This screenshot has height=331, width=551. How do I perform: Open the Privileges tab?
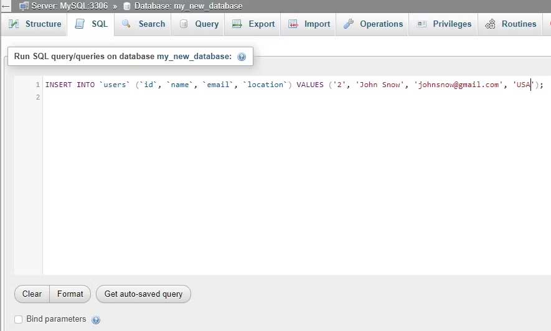(443, 24)
